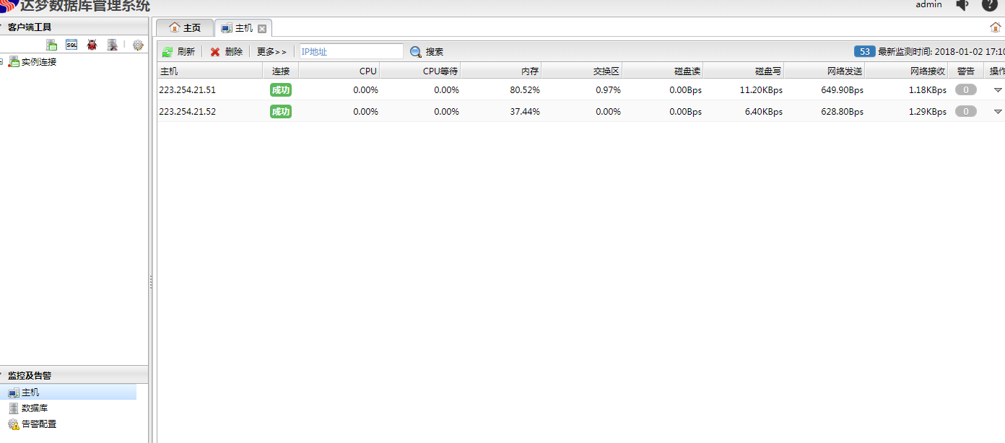Click the 搜索 button label
The height and width of the screenshot is (443, 1005).
tap(435, 52)
